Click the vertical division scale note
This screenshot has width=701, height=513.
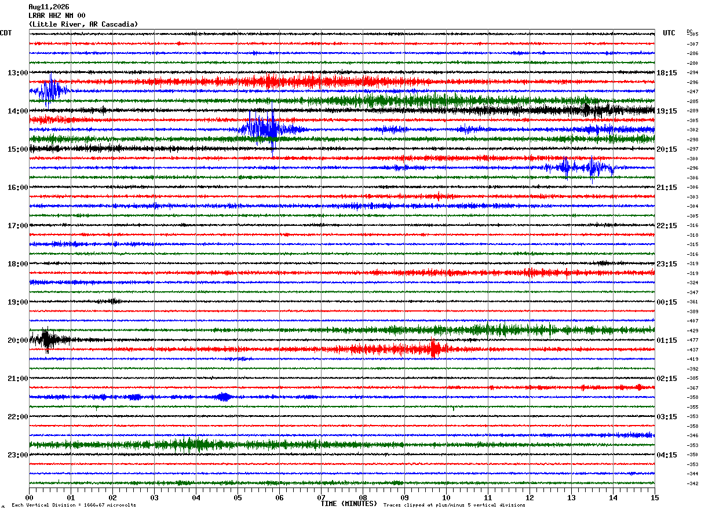tap(74, 505)
